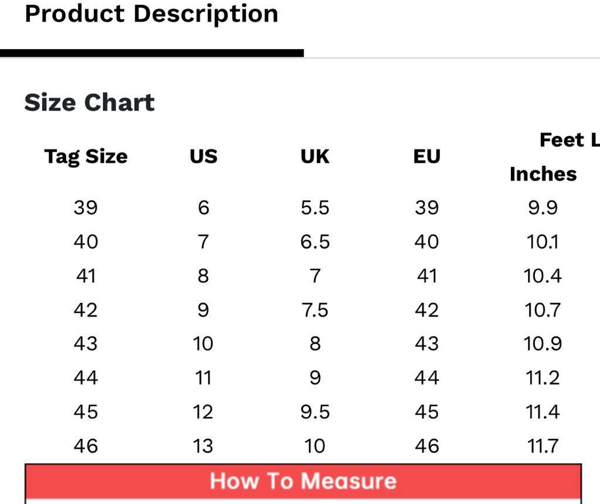Select the Product Description tab
This screenshot has width=600, height=504.
[151, 14]
